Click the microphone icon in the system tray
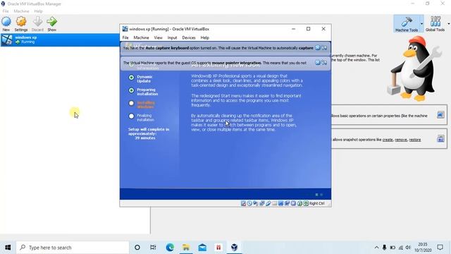Screen dimensions: 451x254 [384, 248]
